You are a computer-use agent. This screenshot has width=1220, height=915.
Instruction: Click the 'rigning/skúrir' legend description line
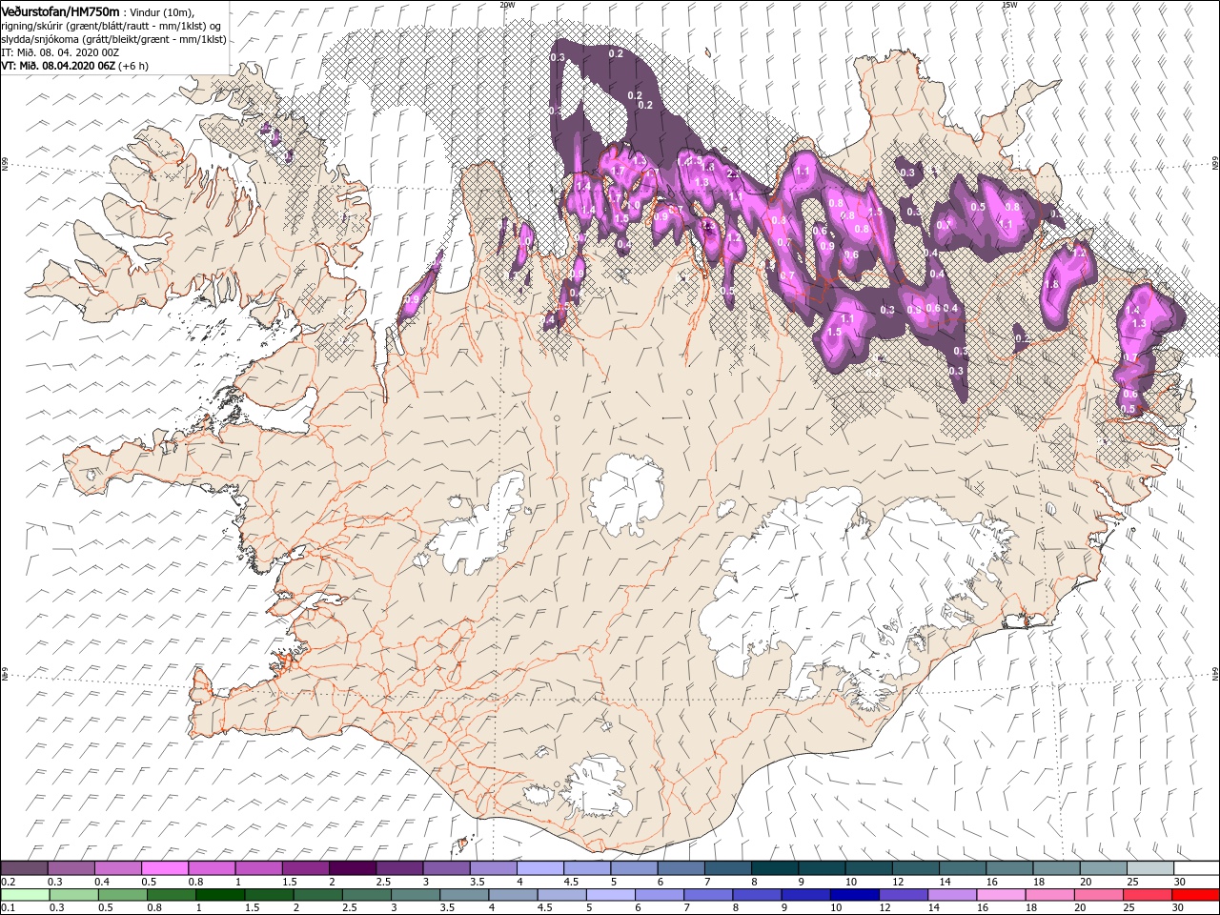(111, 25)
